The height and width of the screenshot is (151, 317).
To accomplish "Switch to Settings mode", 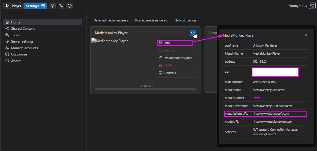I will 35,6.
